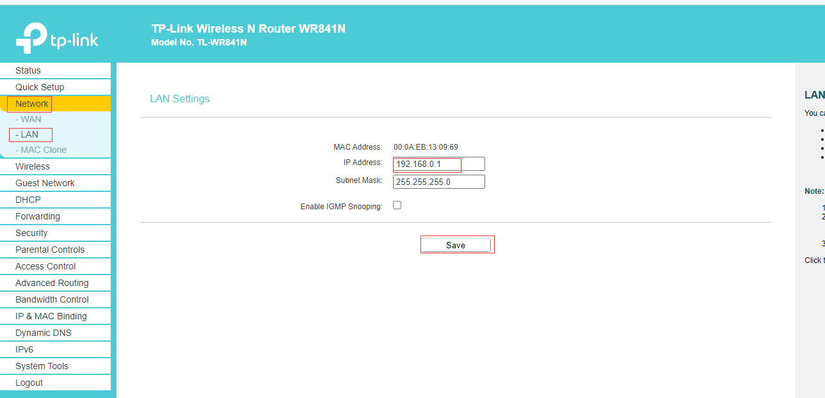Image resolution: width=825 pixels, height=398 pixels.
Task: Go to the Wireless settings menu
Action: click(x=56, y=166)
